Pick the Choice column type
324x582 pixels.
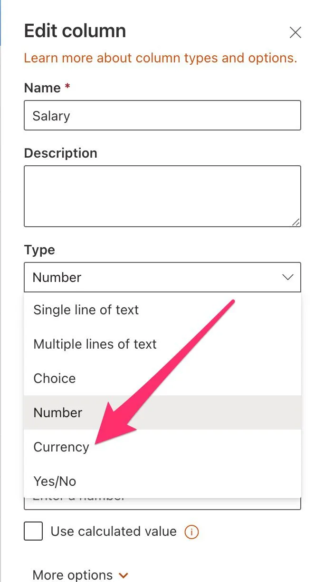tap(55, 379)
